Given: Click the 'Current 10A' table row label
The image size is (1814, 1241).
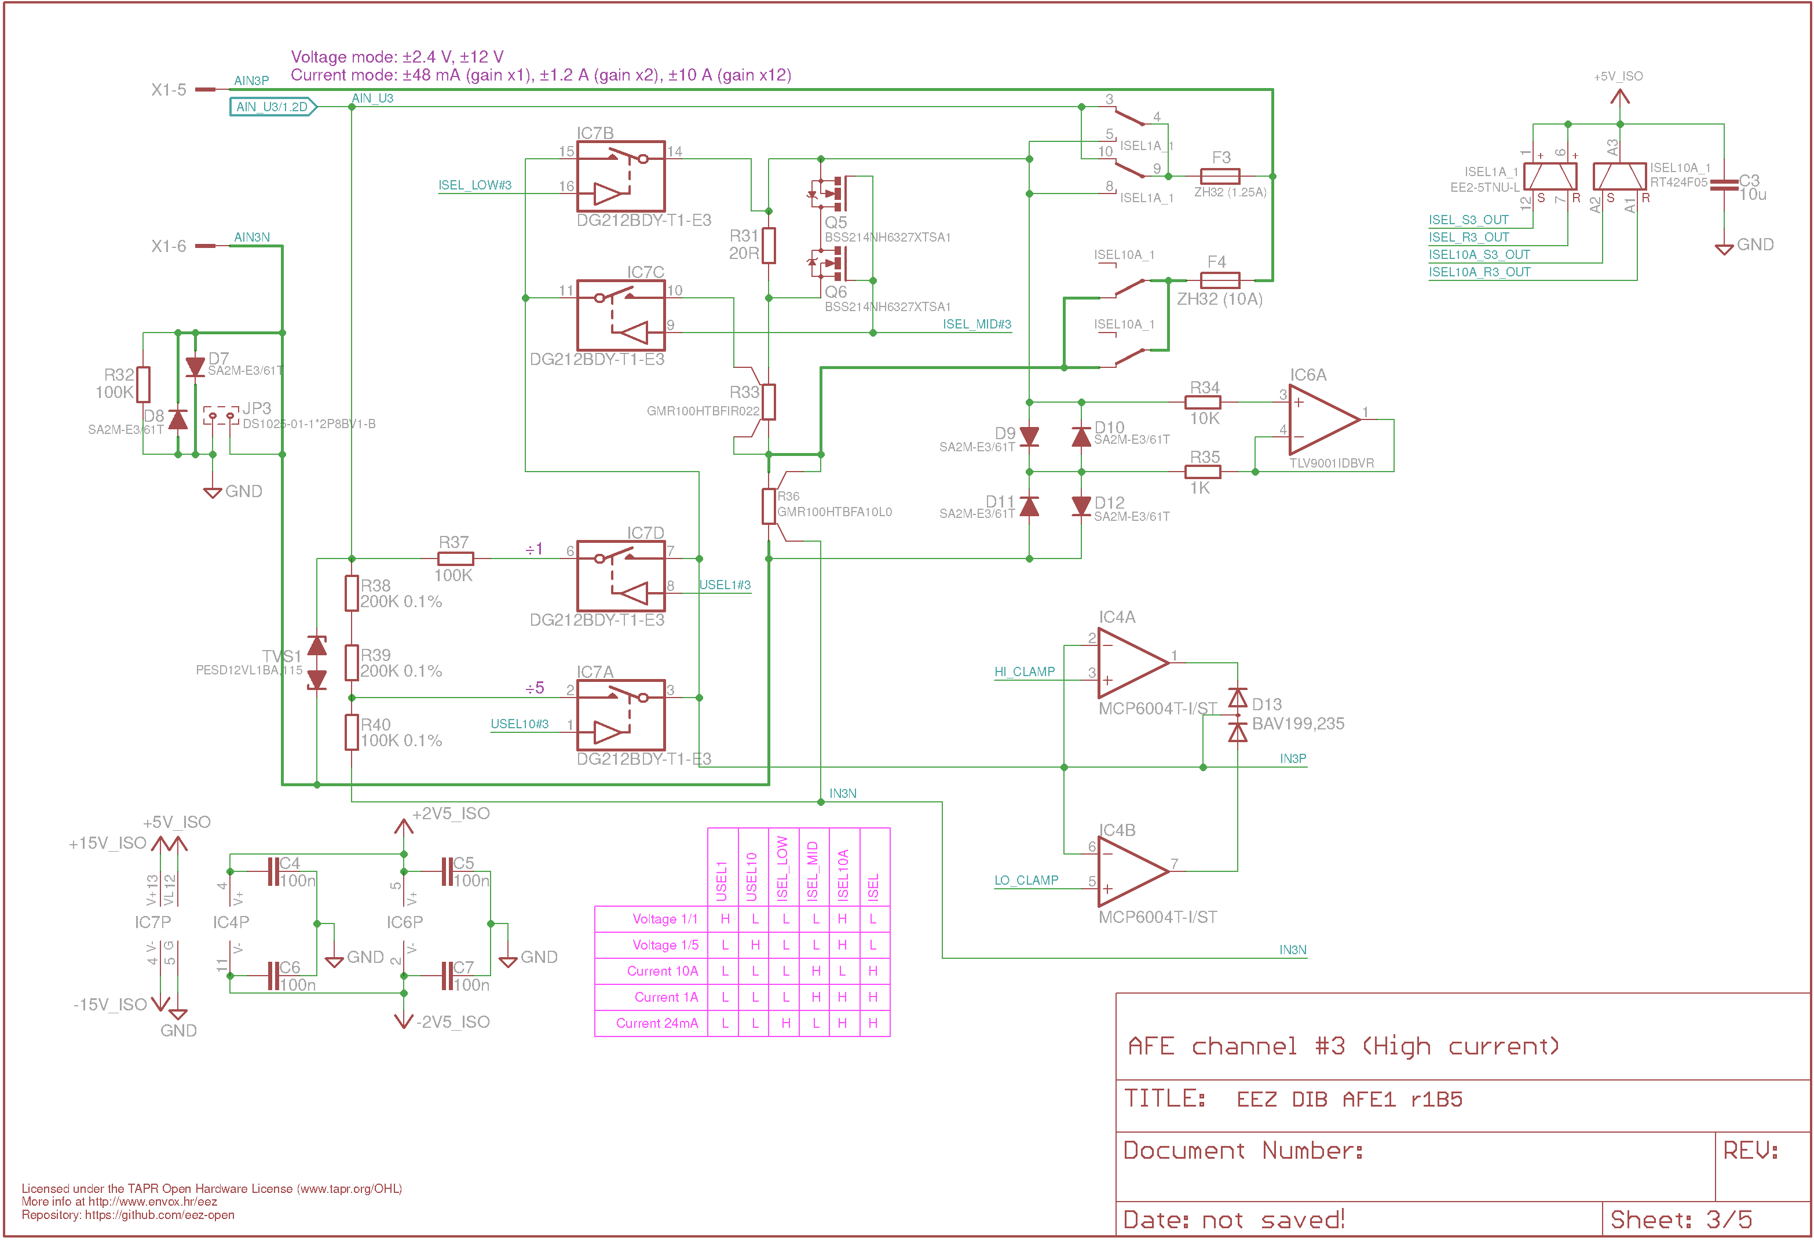Looking at the screenshot, I should pos(663,972).
